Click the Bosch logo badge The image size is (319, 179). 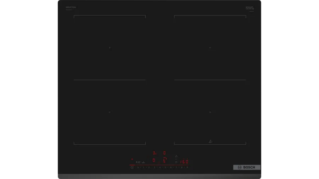247,167
